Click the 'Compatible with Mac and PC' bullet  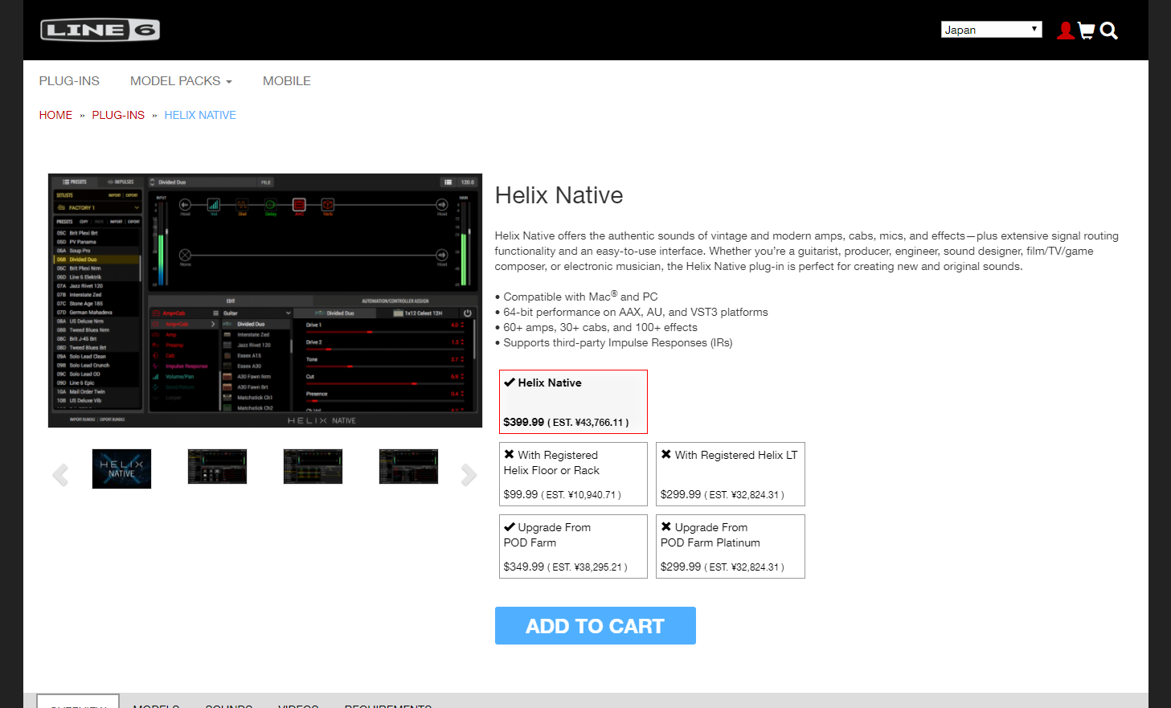click(x=576, y=296)
